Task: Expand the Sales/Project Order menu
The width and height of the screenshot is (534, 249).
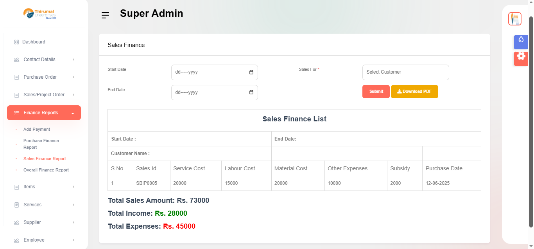Action: click(44, 95)
